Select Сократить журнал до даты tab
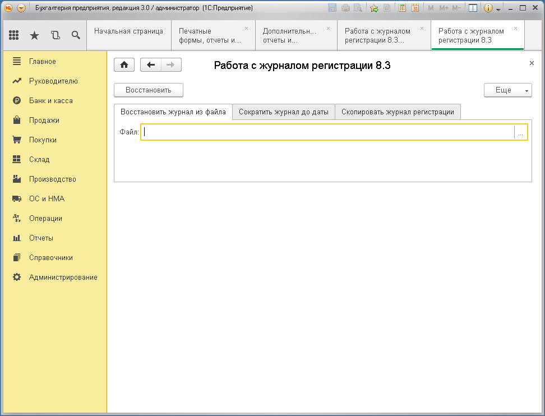 coord(284,112)
